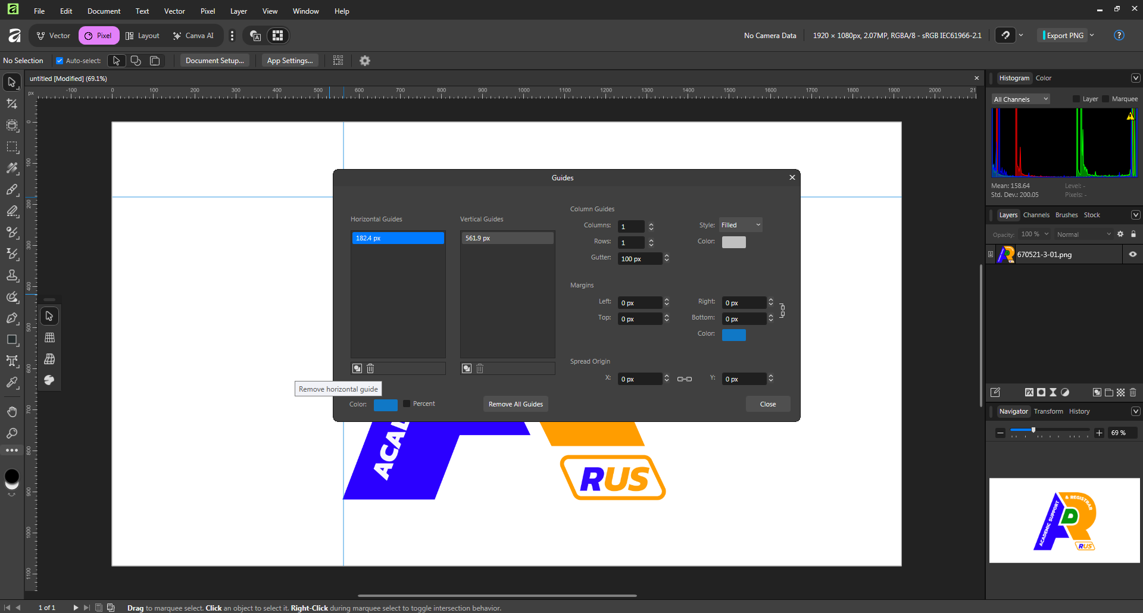Expand the Normal blend mode dropdown
1143x613 pixels.
click(x=1083, y=234)
